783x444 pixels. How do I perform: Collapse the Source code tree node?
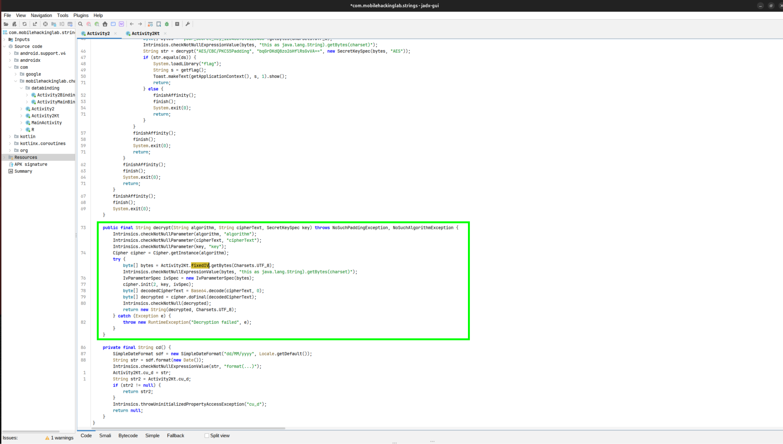4,46
